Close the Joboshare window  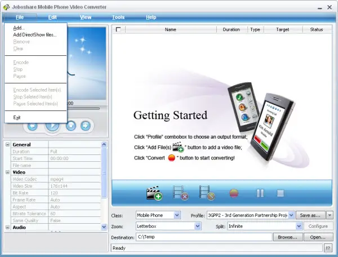(x=330, y=7)
